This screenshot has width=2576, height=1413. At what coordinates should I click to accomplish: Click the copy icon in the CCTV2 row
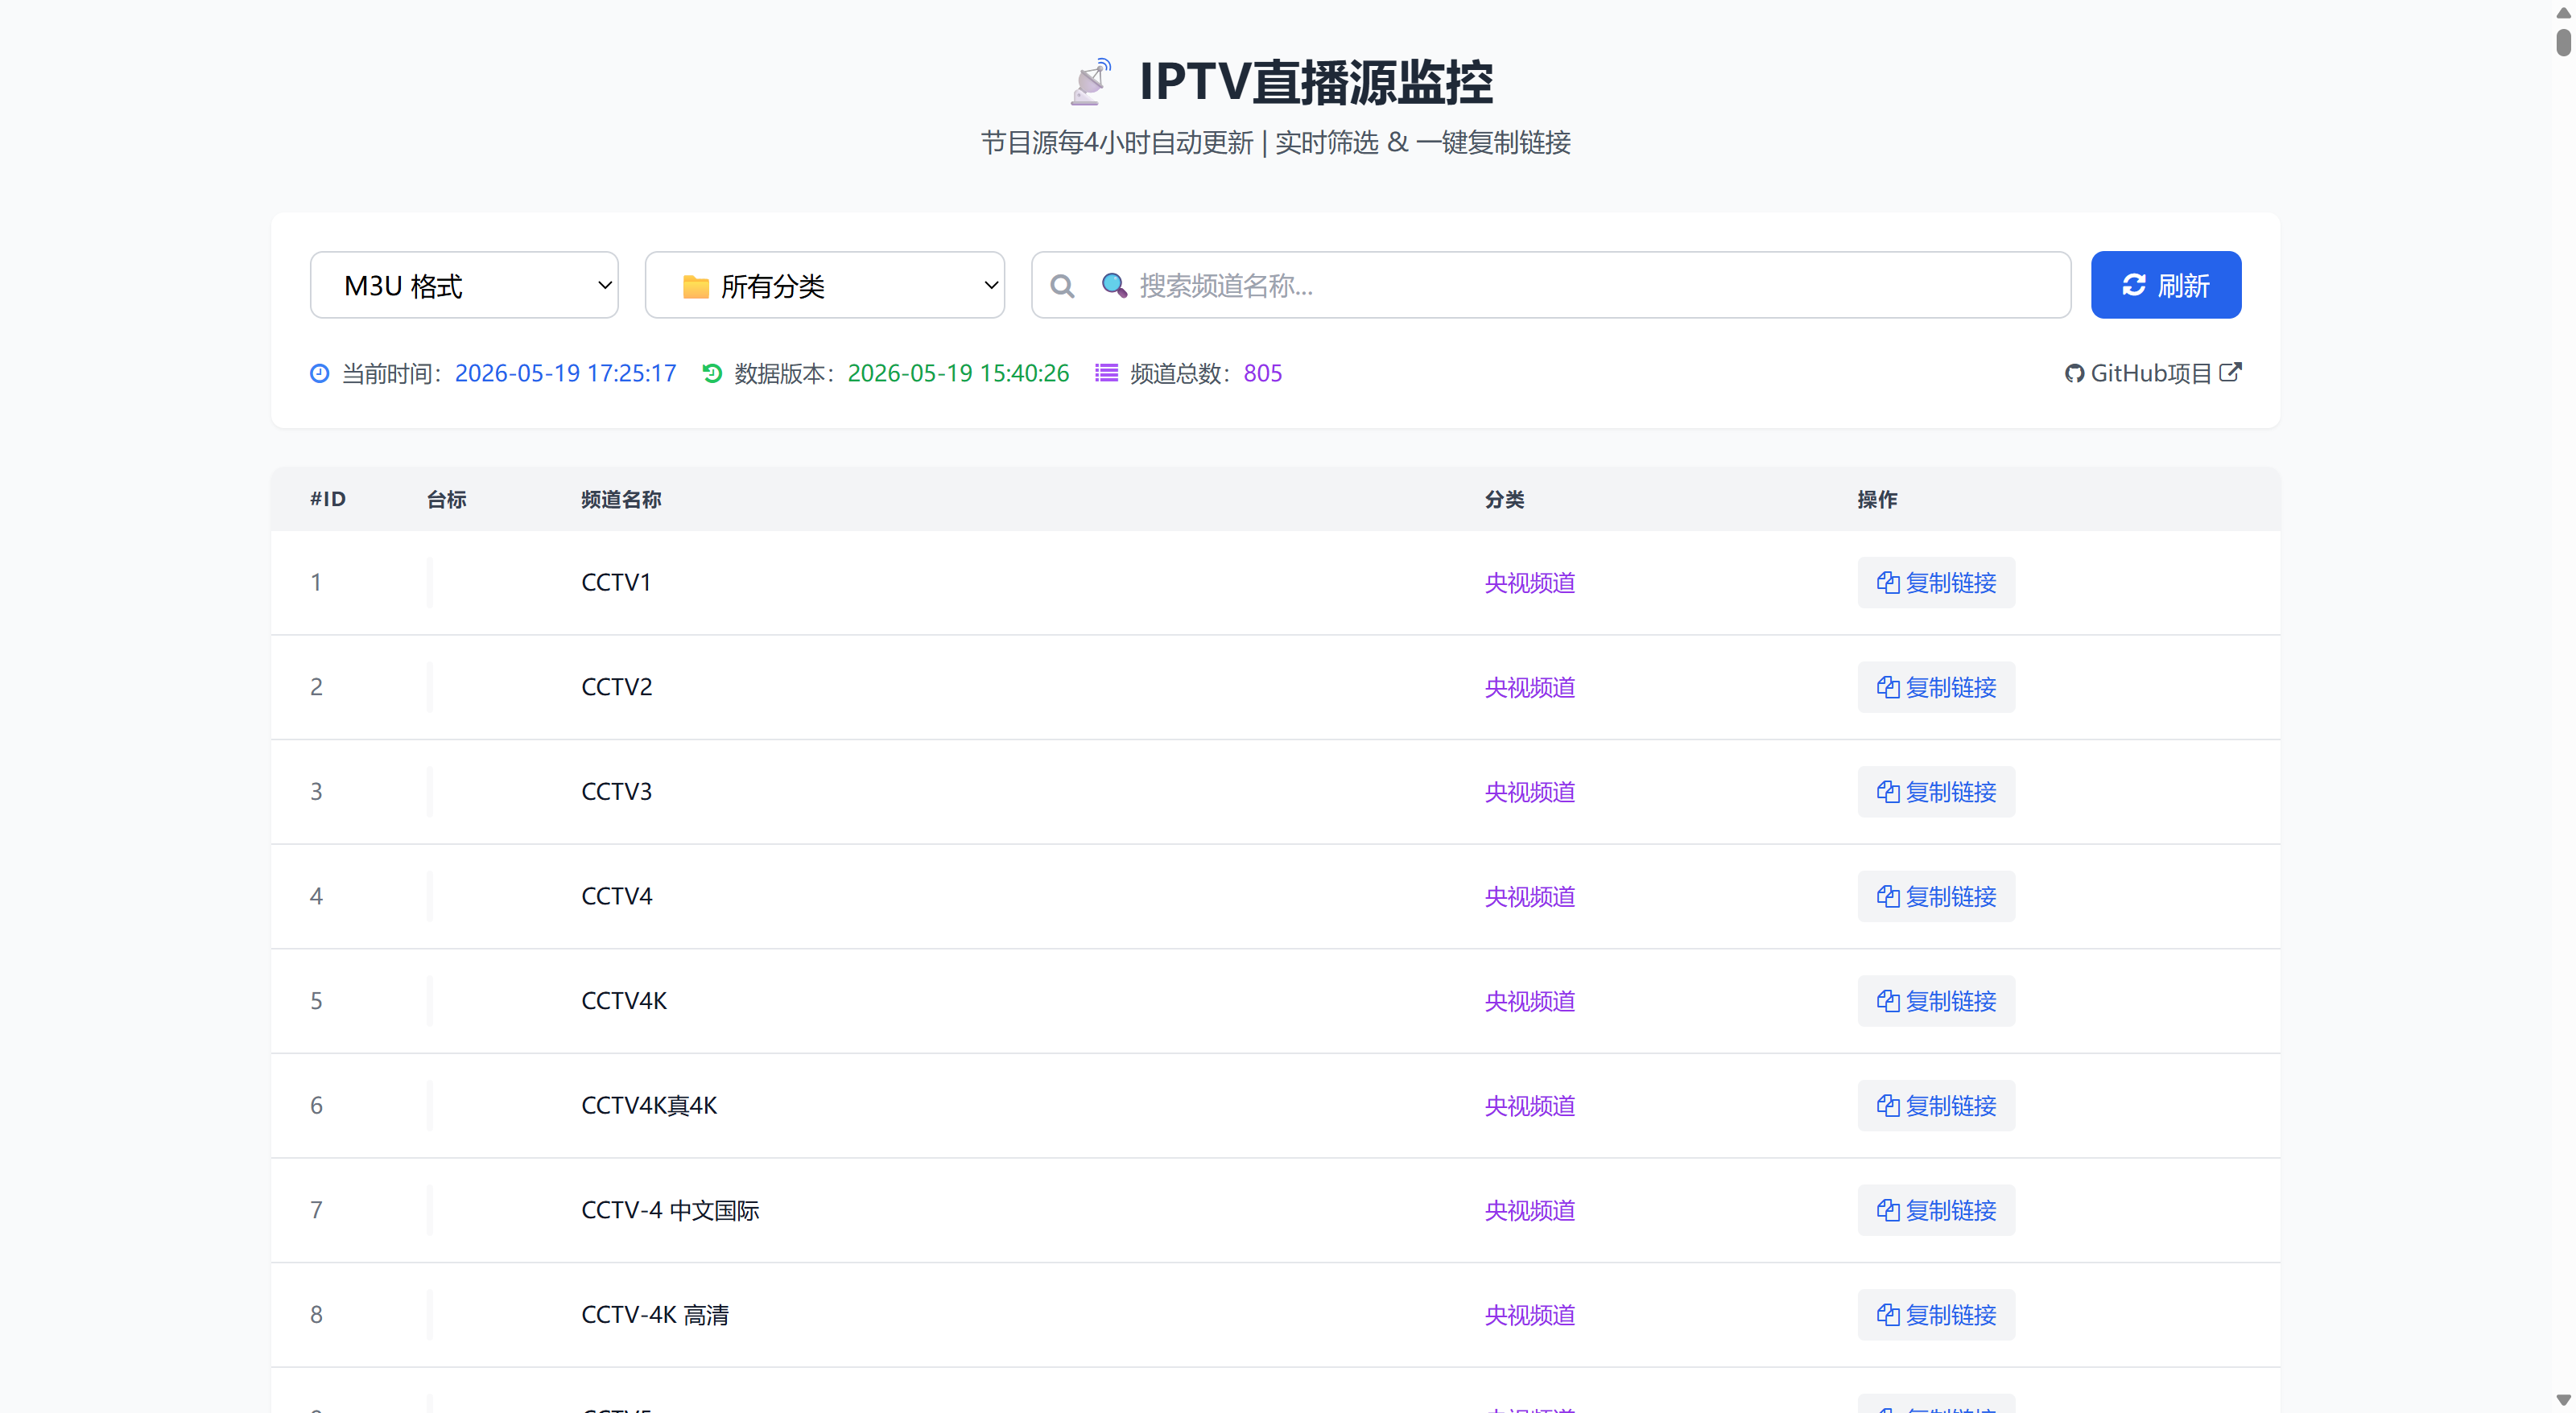tap(1888, 687)
